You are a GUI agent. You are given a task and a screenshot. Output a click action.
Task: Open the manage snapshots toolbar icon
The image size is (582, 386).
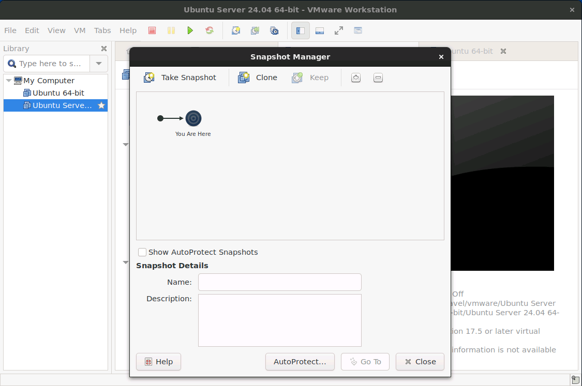tap(274, 30)
